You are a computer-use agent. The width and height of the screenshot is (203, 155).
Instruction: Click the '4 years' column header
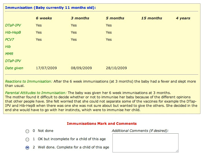click(183, 18)
